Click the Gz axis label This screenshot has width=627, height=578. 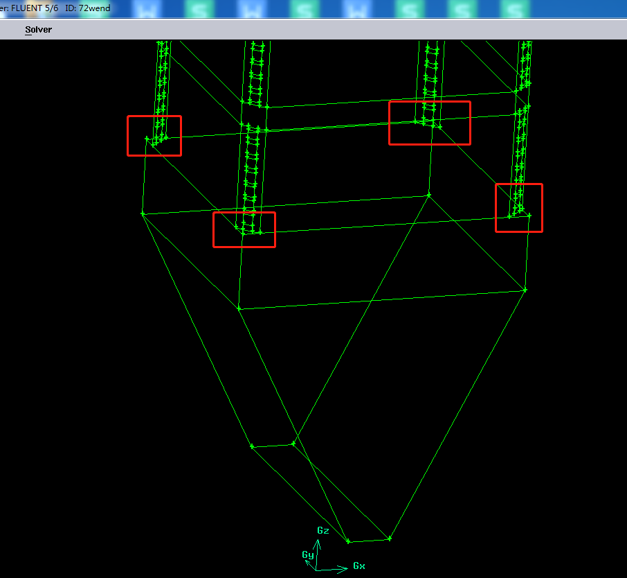322,530
